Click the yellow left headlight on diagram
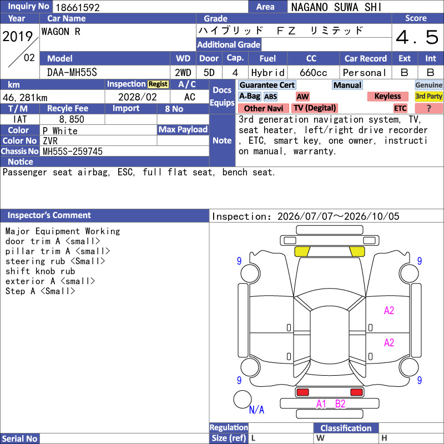Viewport: 444px width, 444px height. [x=302, y=251]
